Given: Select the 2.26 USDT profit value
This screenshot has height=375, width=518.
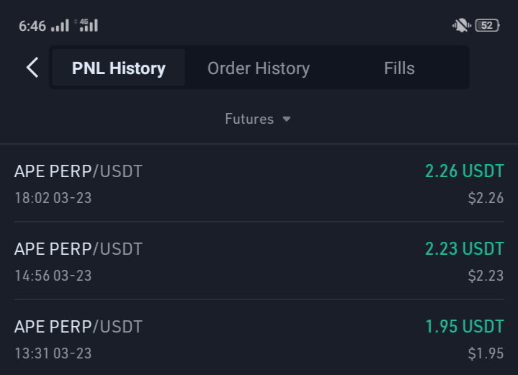Looking at the screenshot, I should [465, 171].
